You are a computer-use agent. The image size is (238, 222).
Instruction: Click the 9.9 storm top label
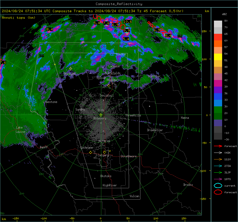click(127, 30)
